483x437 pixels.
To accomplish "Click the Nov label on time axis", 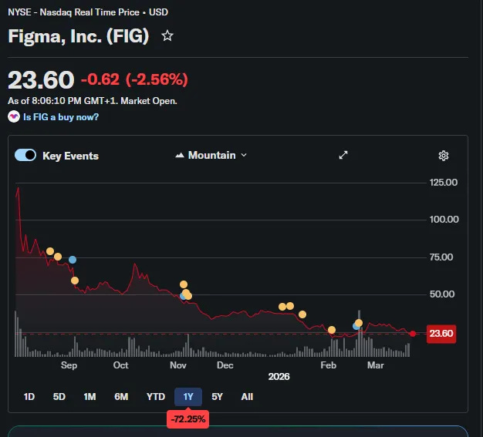I will (178, 365).
